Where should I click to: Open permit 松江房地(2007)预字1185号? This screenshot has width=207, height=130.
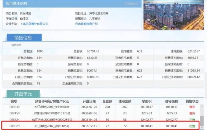click(x=52, y=126)
